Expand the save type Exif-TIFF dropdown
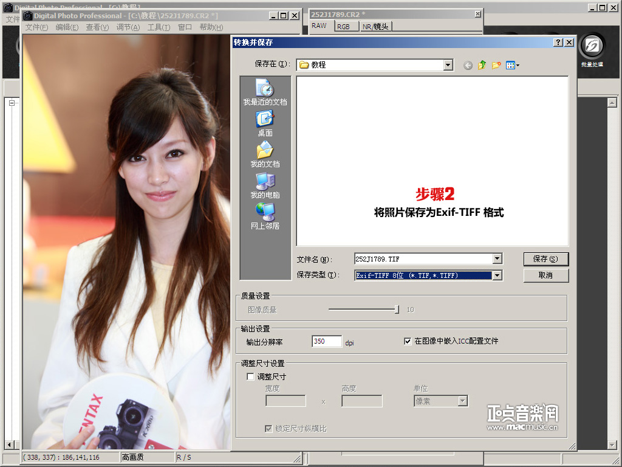Viewport: 622px width, 467px height. tap(497, 275)
